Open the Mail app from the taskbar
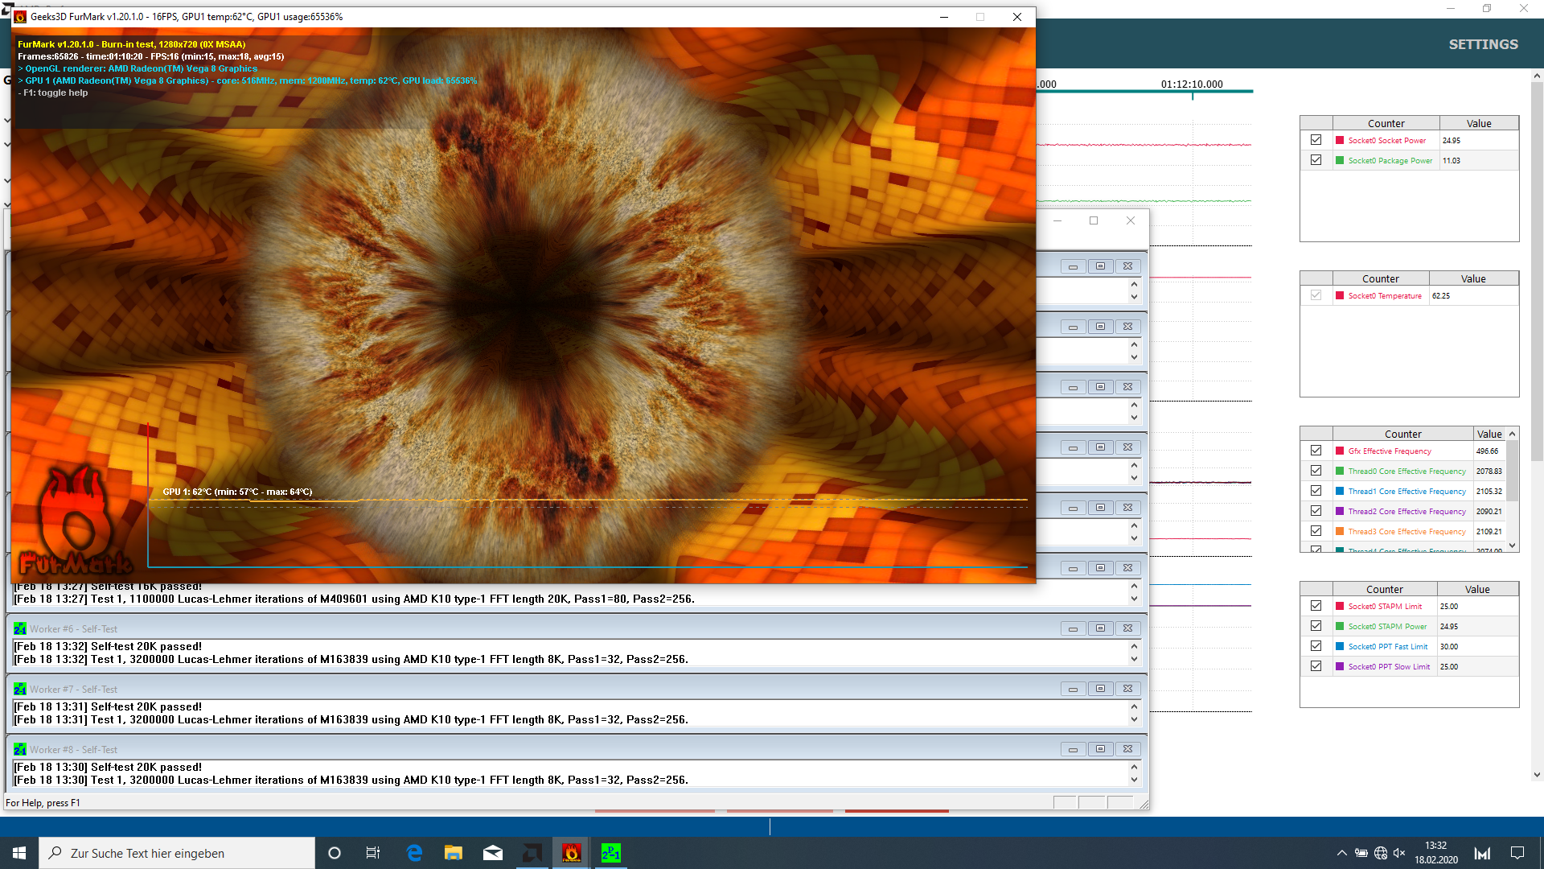The width and height of the screenshot is (1544, 869). coord(493,853)
